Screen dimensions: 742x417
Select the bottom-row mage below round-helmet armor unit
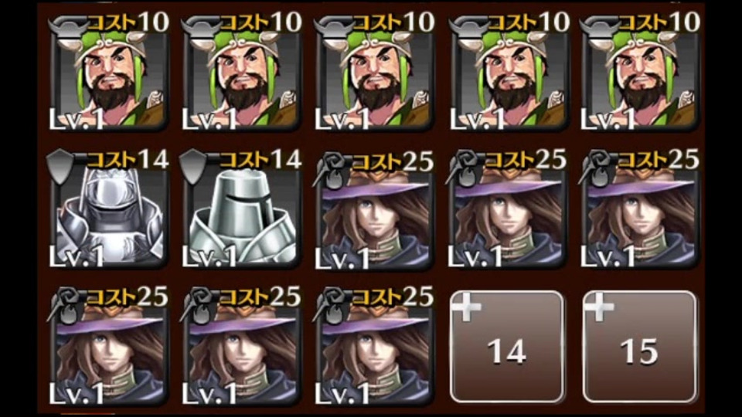click(x=108, y=347)
